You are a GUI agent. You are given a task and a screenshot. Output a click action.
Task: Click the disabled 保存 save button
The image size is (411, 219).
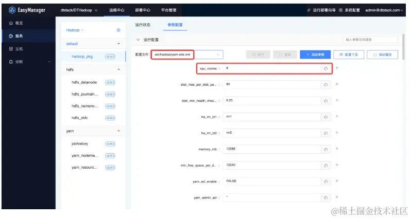coord(258,54)
